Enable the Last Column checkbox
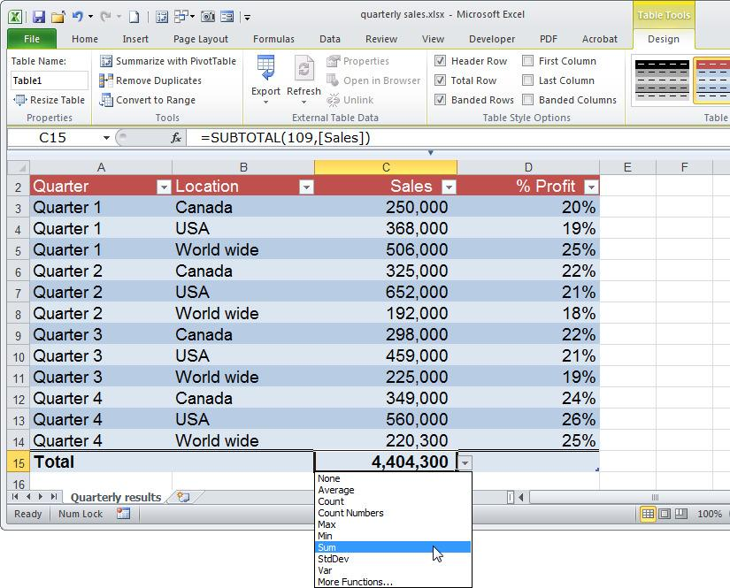Screen dimensions: 730x588 527,80
